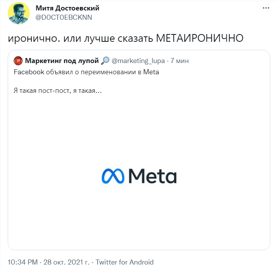
Task: Click the '28 окт. 2021 г.' date
Action: [x=68, y=262]
